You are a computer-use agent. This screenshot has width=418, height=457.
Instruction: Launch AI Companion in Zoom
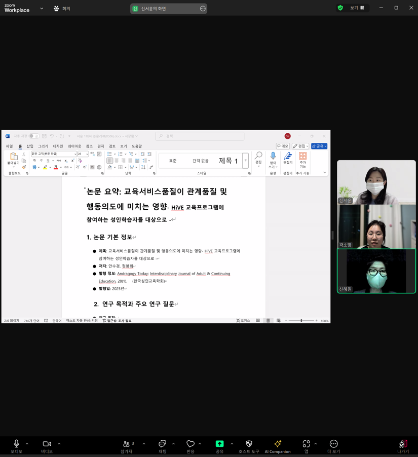coord(277,445)
